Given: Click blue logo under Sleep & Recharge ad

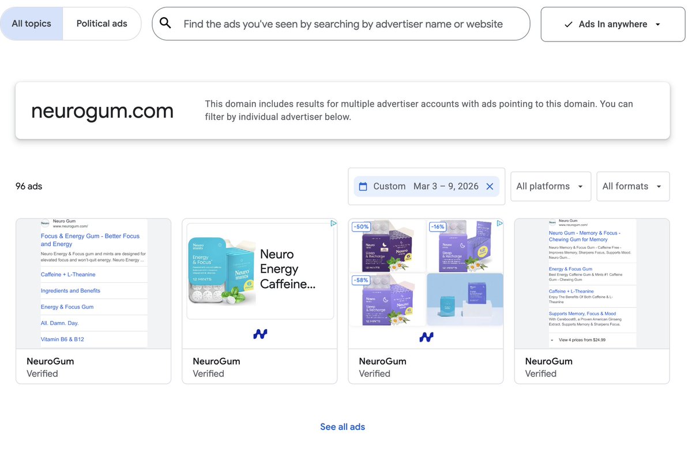Looking at the screenshot, I should tap(426, 337).
